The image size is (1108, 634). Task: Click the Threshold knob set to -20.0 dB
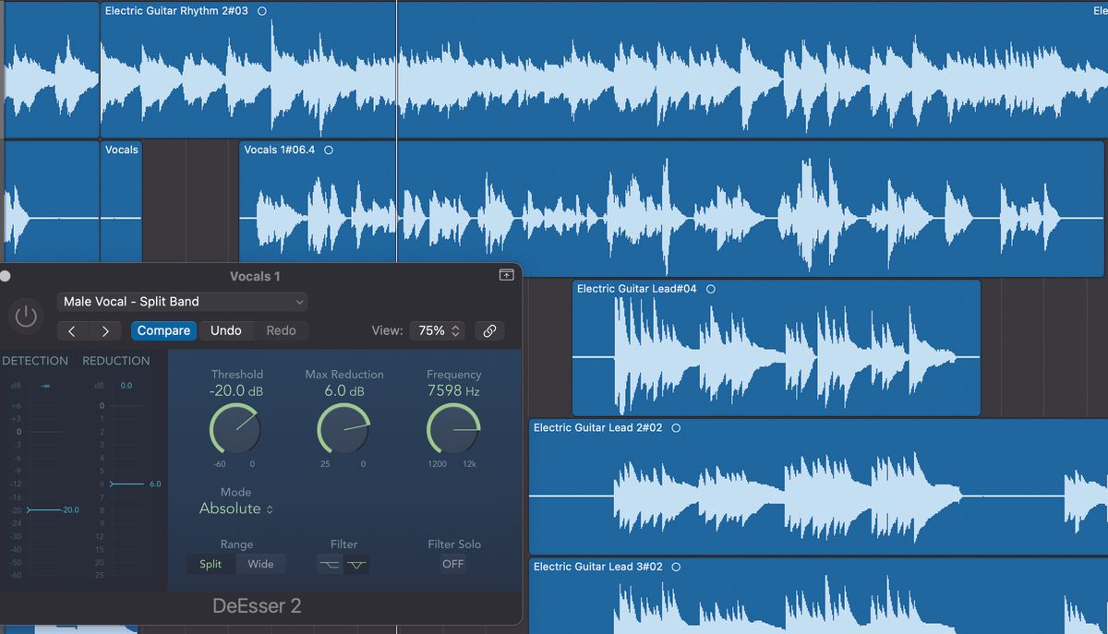click(235, 428)
